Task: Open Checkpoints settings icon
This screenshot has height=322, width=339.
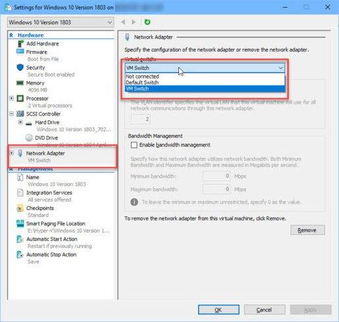Action: pyautogui.click(x=20, y=208)
